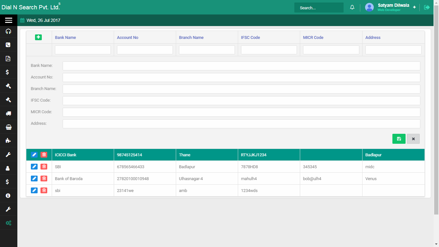This screenshot has width=439, height=247.
Task: Expand user menu plus beside Satyam Dilwala
Action: click(x=414, y=7)
